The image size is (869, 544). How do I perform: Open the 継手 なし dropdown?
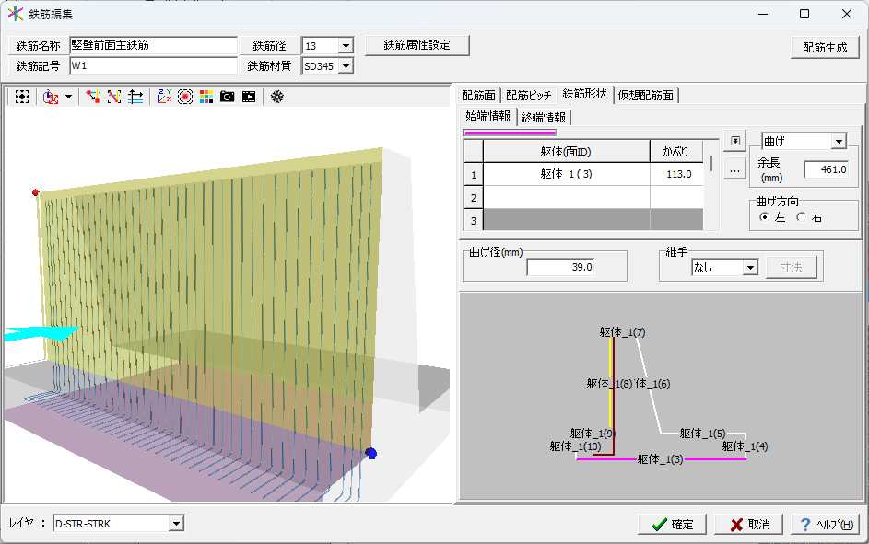pyautogui.click(x=750, y=268)
